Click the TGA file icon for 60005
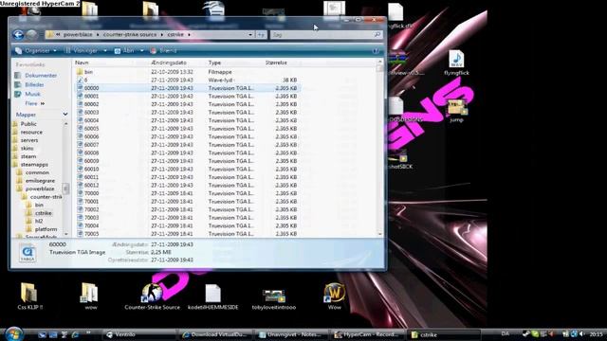 80,129
